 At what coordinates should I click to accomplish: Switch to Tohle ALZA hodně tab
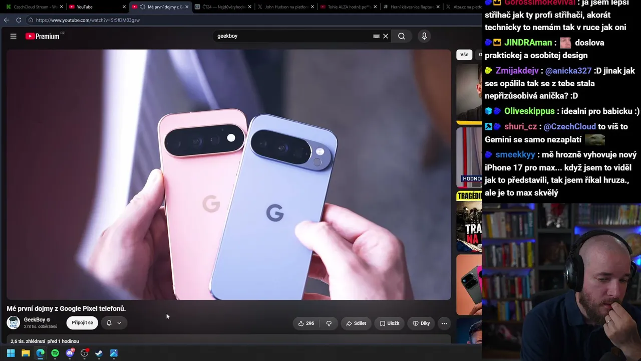pos(348,7)
